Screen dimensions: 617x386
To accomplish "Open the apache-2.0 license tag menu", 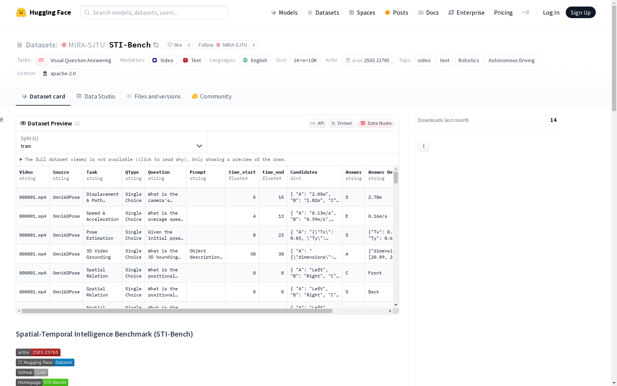I will tap(59, 73).
